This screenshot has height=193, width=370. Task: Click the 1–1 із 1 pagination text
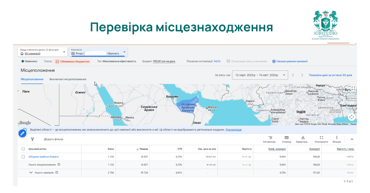click(348, 181)
